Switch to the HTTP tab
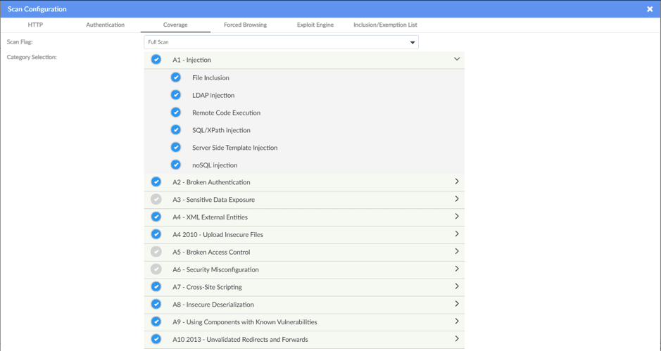This screenshot has height=351, width=661. (35, 25)
